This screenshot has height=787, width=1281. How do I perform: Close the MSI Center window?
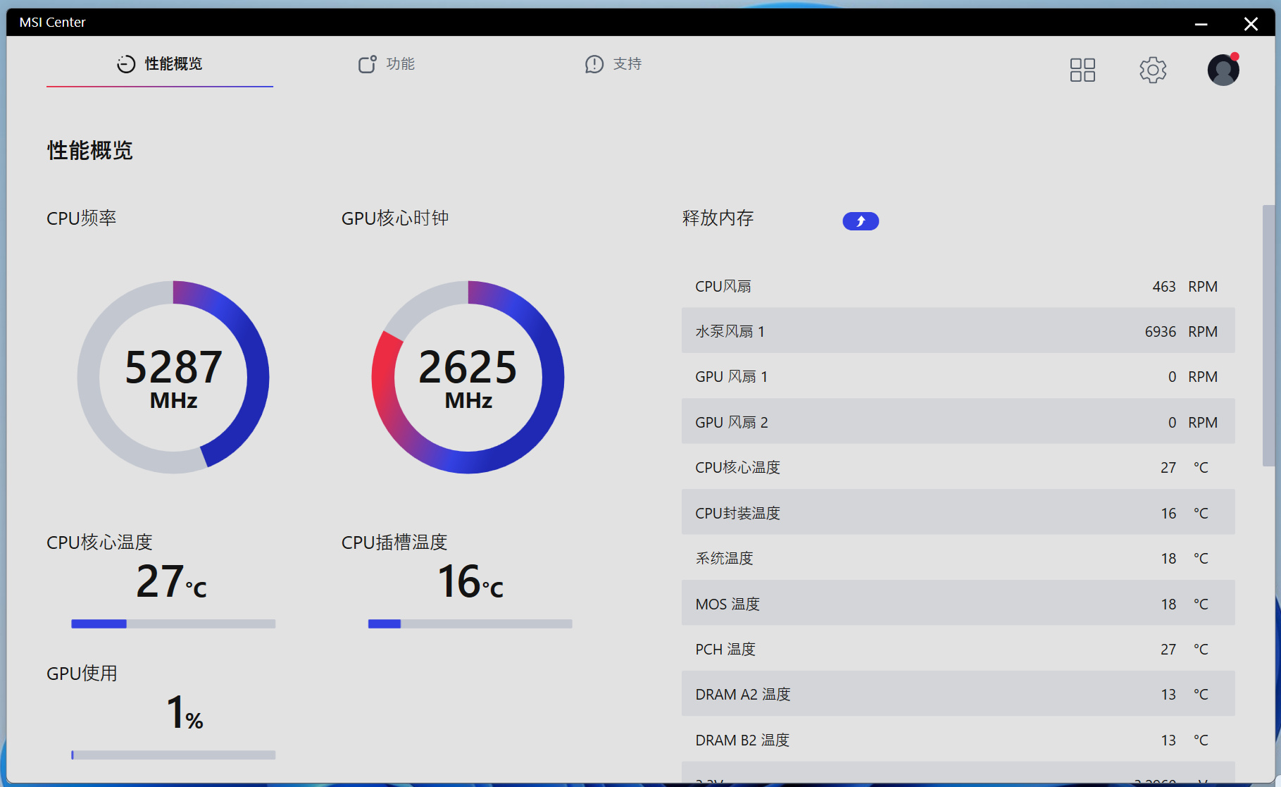pyautogui.click(x=1251, y=23)
